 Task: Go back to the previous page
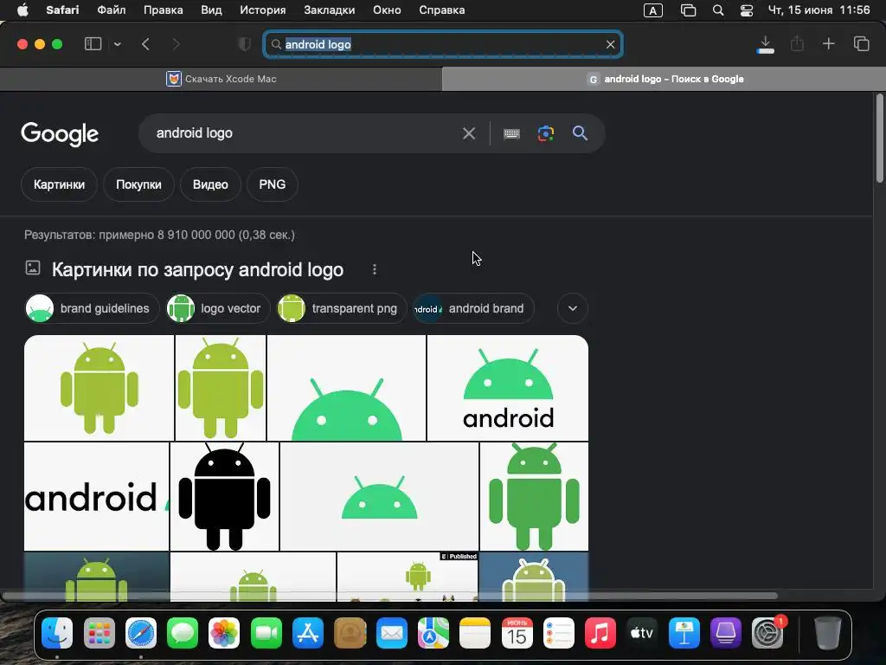pyautogui.click(x=145, y=44)
